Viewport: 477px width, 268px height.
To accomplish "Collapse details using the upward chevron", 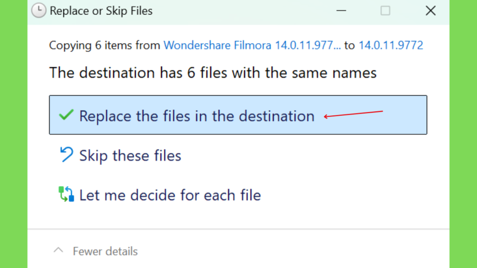I will coord(58,250).
